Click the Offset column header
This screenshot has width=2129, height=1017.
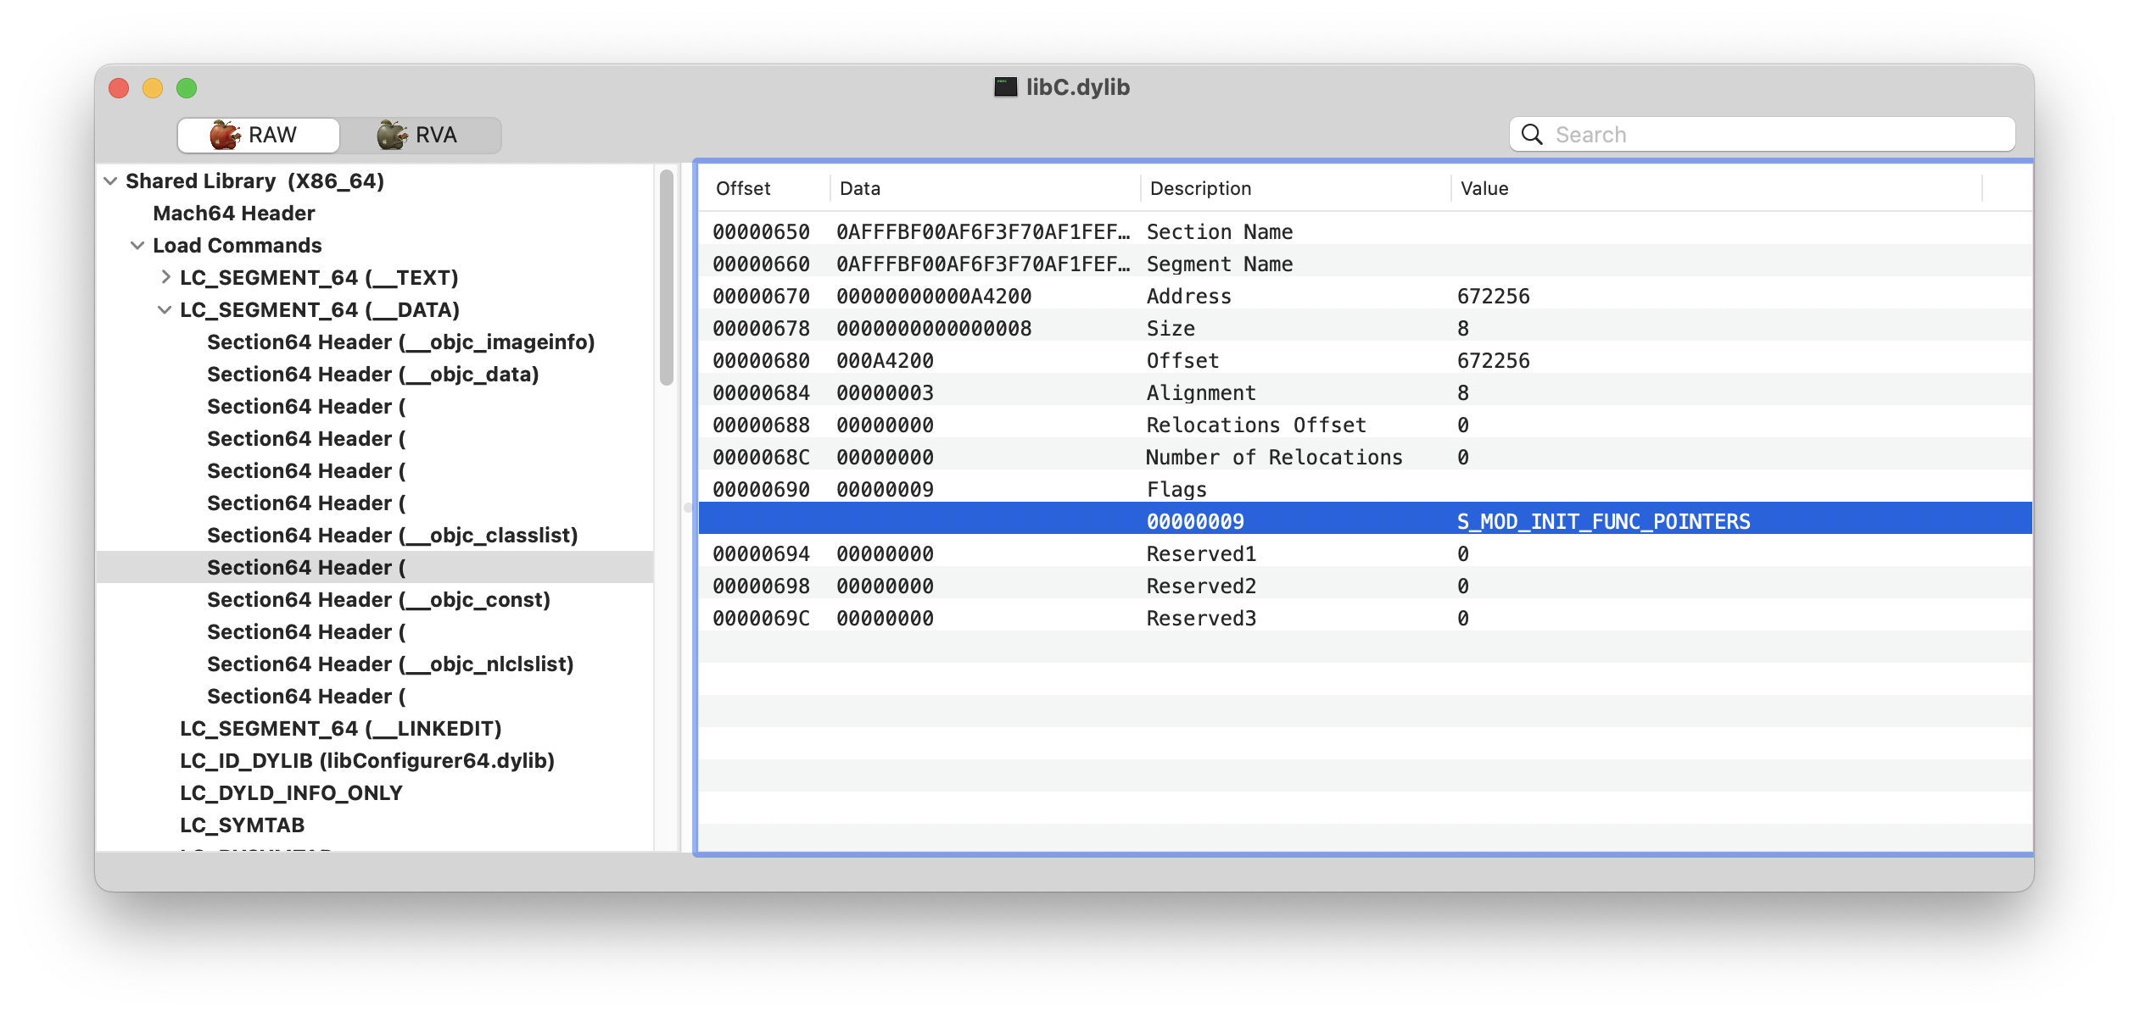(x=742, y=188)
